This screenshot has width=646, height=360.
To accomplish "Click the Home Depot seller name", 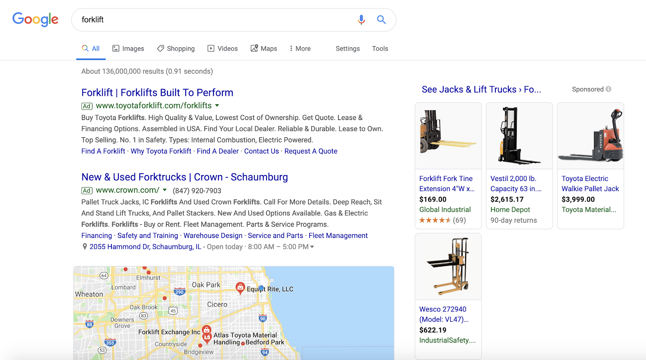I will pyautogui.click(x=510, y=210).
